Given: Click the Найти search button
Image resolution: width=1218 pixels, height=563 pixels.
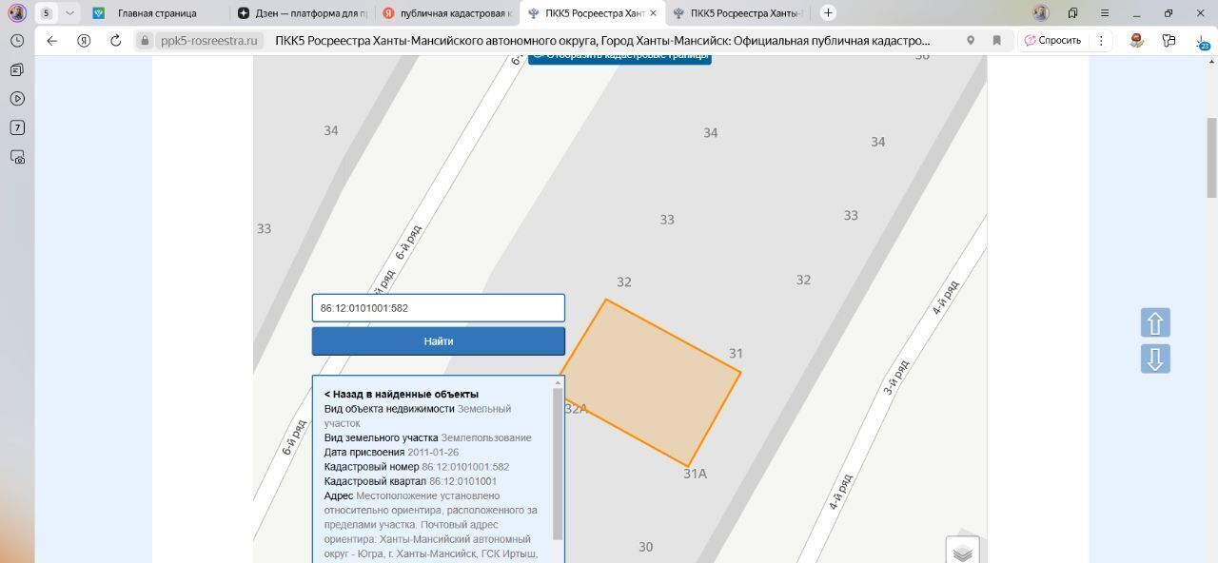Looking at the screenshot, I should (x=439, y=341).
